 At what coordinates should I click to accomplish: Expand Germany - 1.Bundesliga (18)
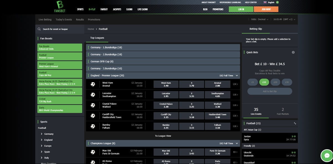tap(163, 47)
